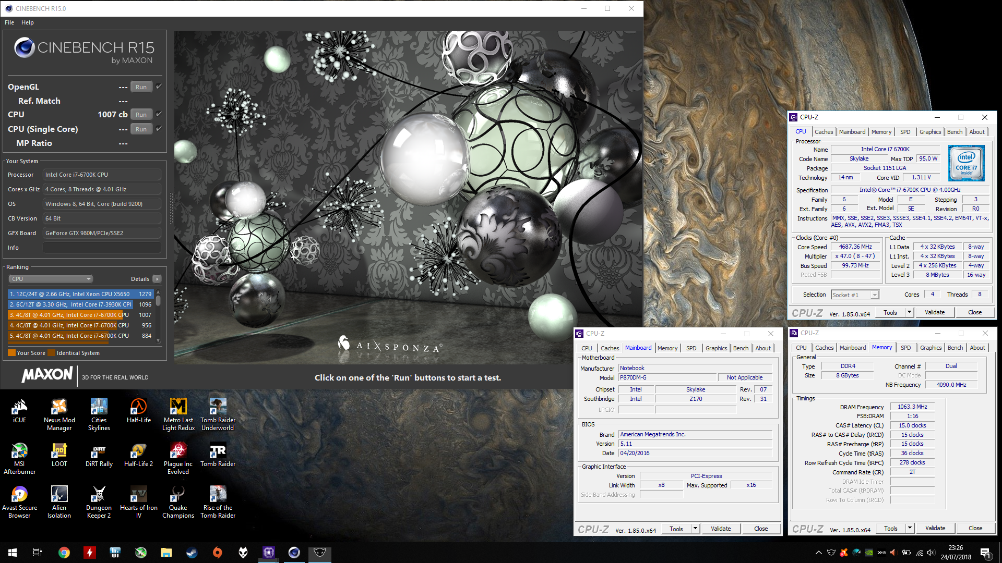Open Tools dropdown arrow in Memory window
Image resolution: width=1002 pixels, height=563 pixels.
(x=910, y=528)
